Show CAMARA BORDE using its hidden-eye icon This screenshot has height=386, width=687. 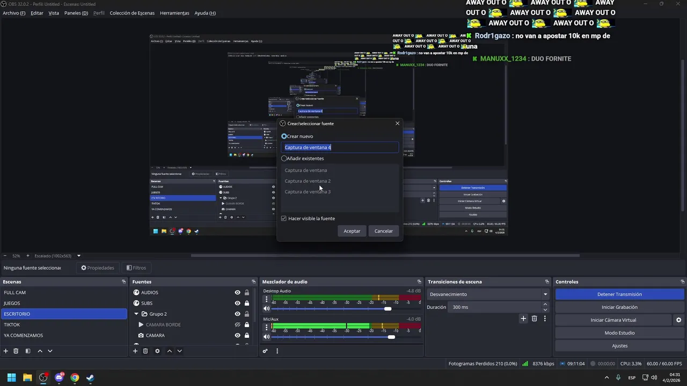coord(237,325)
